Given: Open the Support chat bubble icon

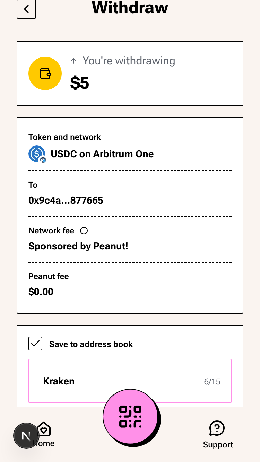Looking at the screenshot, I should point(217,428).
